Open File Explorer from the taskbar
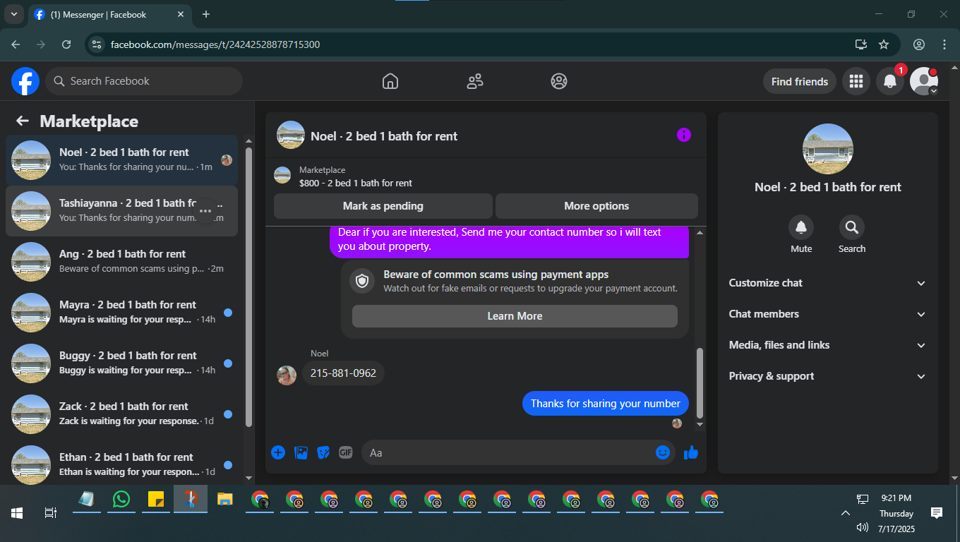This screenshot has height=542, width=960. (225, 499)
